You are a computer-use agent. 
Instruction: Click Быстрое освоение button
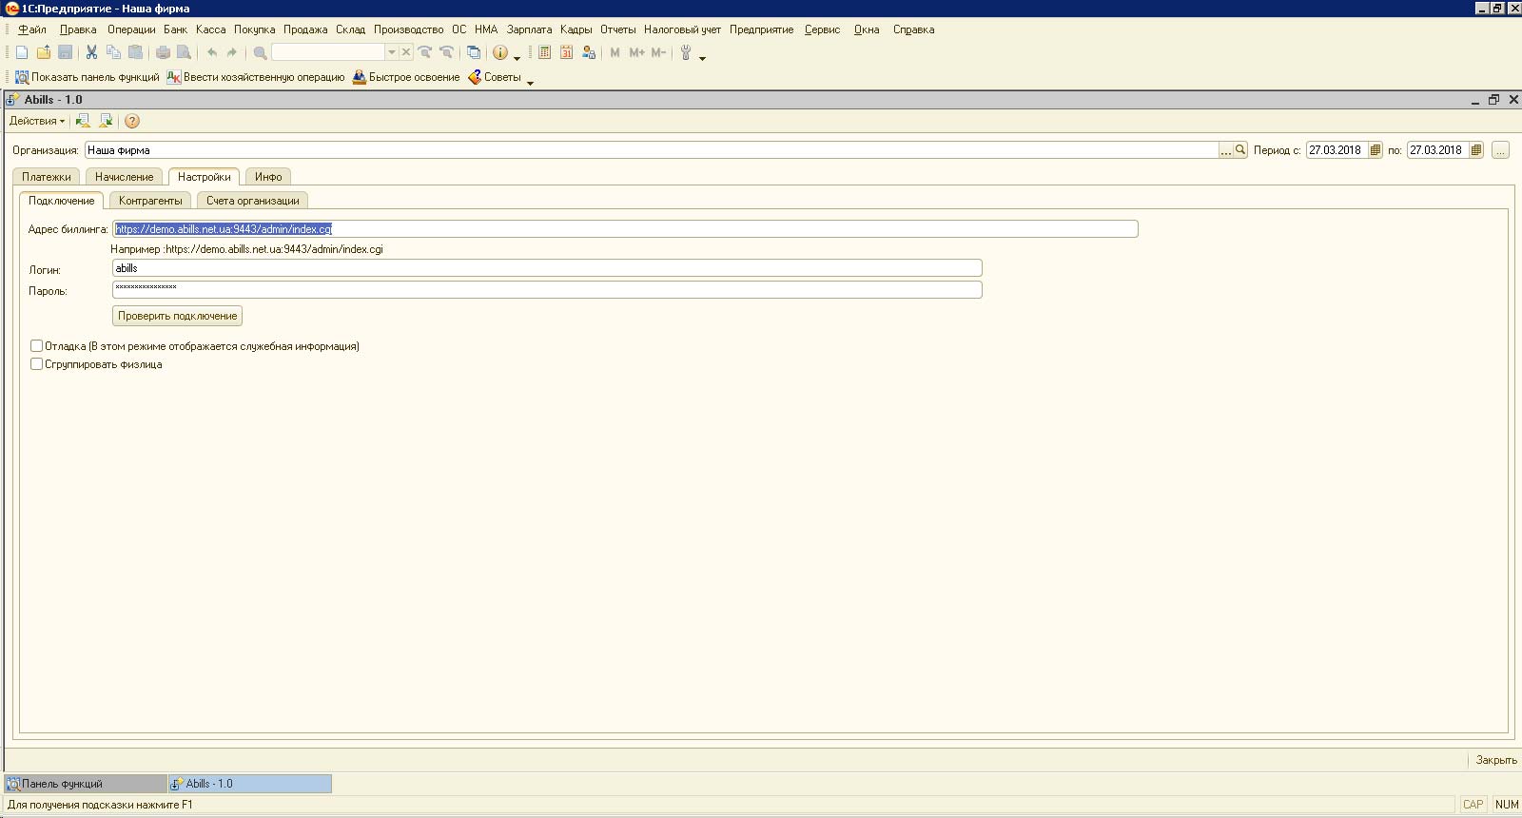[x=406, y=77]
